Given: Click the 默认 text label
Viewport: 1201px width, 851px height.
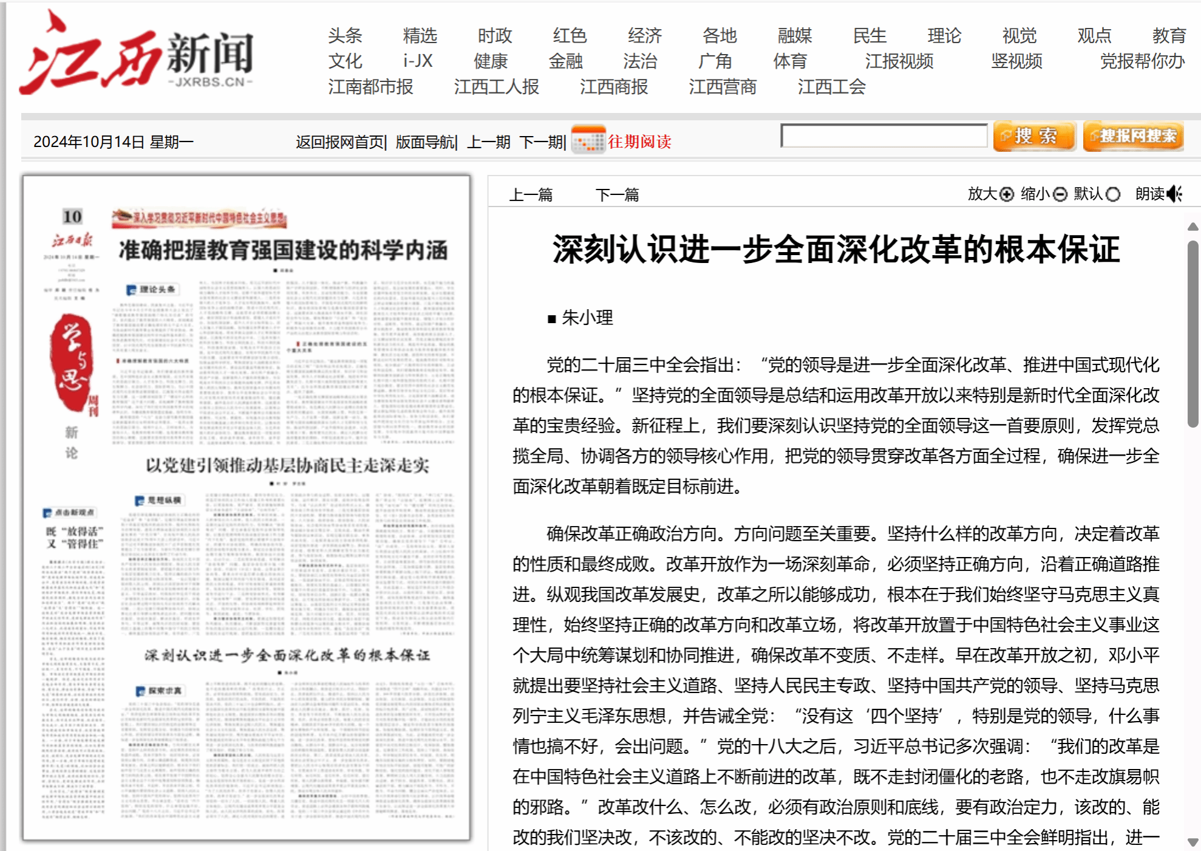Looking at the screenshot, I should (1089, 194).
